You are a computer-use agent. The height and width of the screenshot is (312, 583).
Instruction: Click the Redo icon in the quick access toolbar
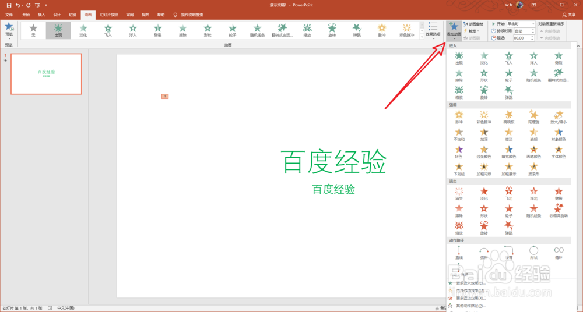click(x=28, y=5)
